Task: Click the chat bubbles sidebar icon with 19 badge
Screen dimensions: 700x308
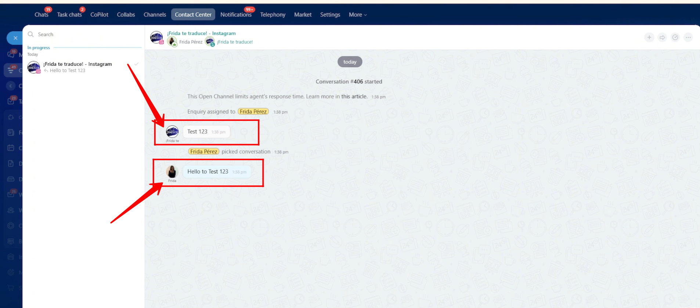Action: 11,54
